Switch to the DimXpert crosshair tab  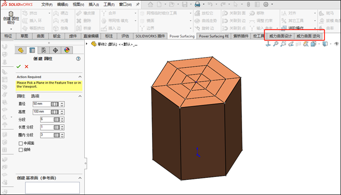(x=55, y=50)
